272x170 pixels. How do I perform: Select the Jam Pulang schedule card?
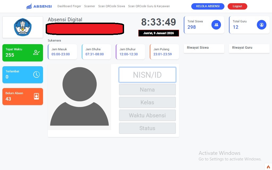point(164,52)
